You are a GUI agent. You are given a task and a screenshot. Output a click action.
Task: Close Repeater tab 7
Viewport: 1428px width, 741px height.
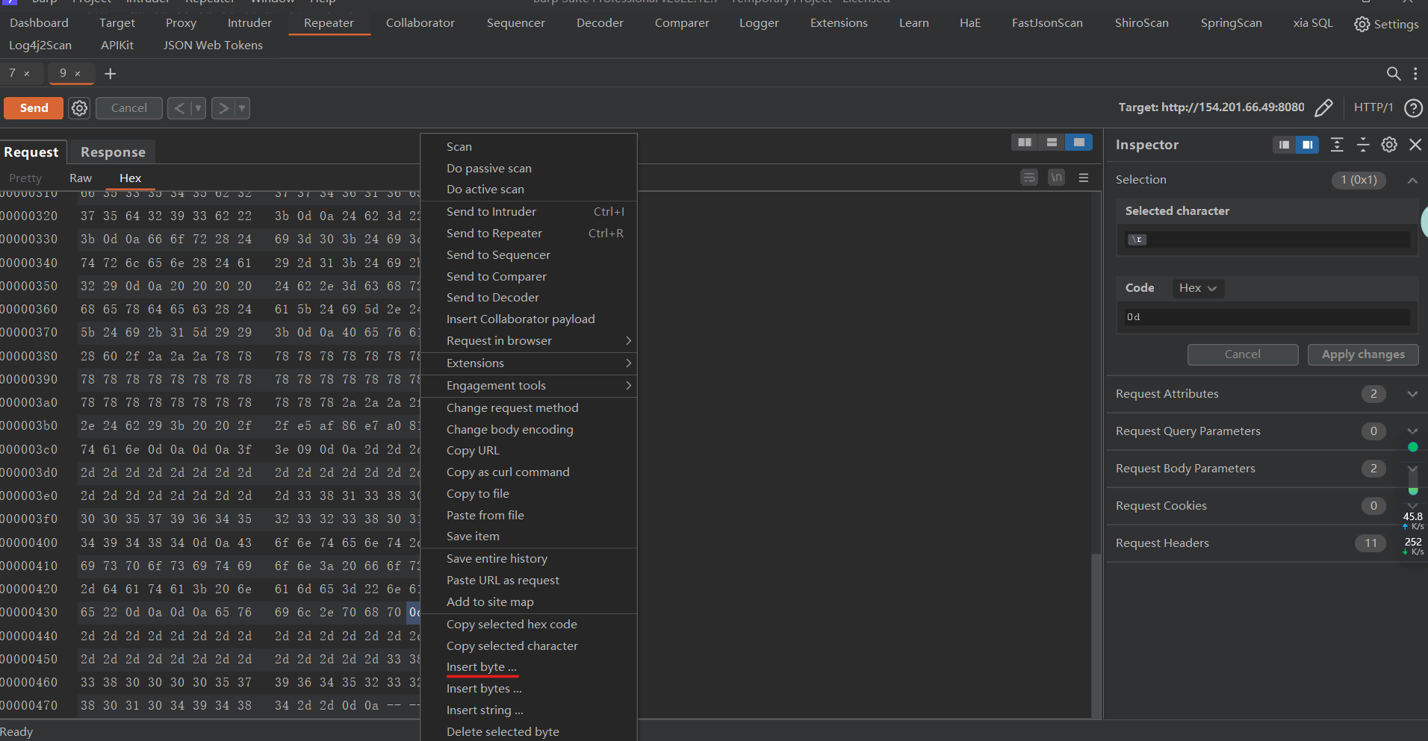(x=27, y=73)
